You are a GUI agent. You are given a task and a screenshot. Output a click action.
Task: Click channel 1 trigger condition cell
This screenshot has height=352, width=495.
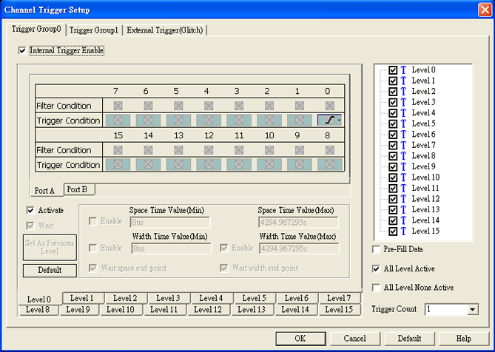point(299,121)
